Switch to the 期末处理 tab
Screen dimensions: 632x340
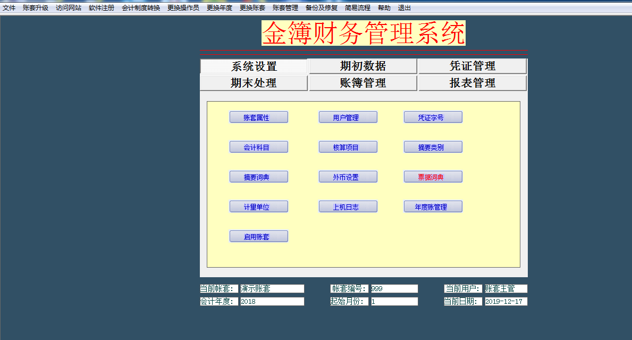tap(254, 83)
